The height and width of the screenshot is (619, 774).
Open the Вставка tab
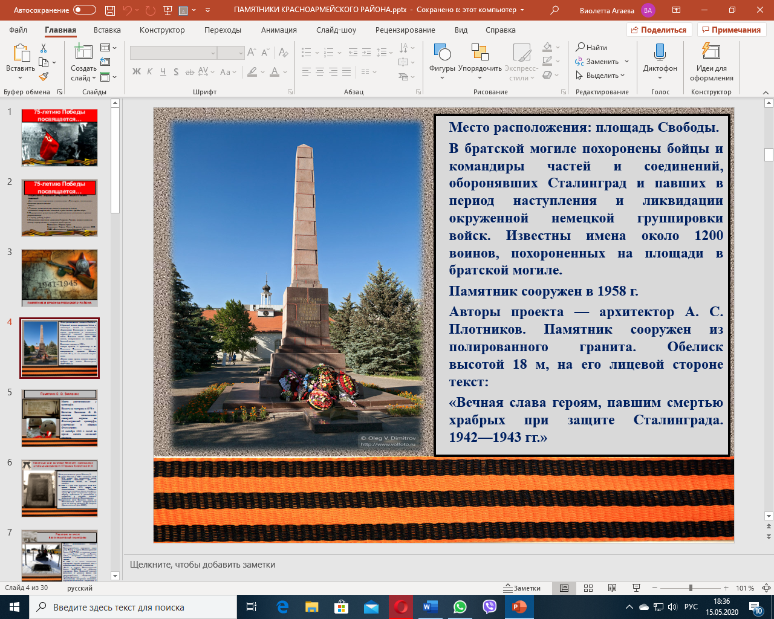tap(107, 30)
